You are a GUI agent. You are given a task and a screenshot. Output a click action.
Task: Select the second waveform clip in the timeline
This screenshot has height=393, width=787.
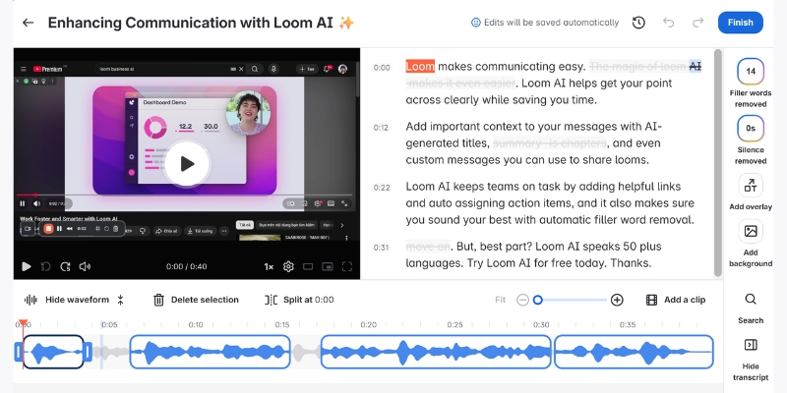click(x=210, y=352)
